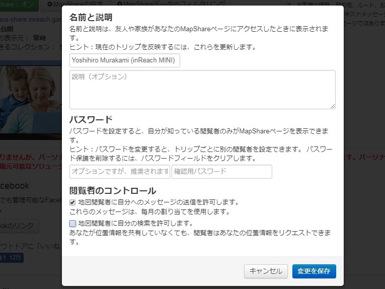Image resolution: width=385 pixels, height=289 pixels.
Task: Click the MapShare settings gear icon
Action: click(x=50, y=4)
